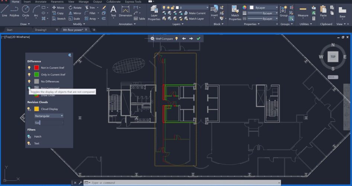Expand the Layers panel
This screenshot has height=186, width=352.
(x=178, y=24)
